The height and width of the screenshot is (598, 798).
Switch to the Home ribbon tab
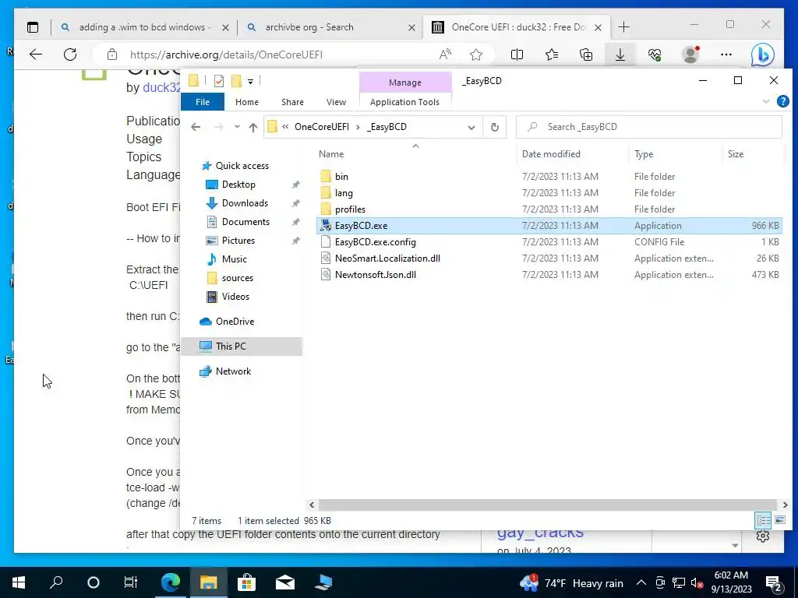(247, 102)
